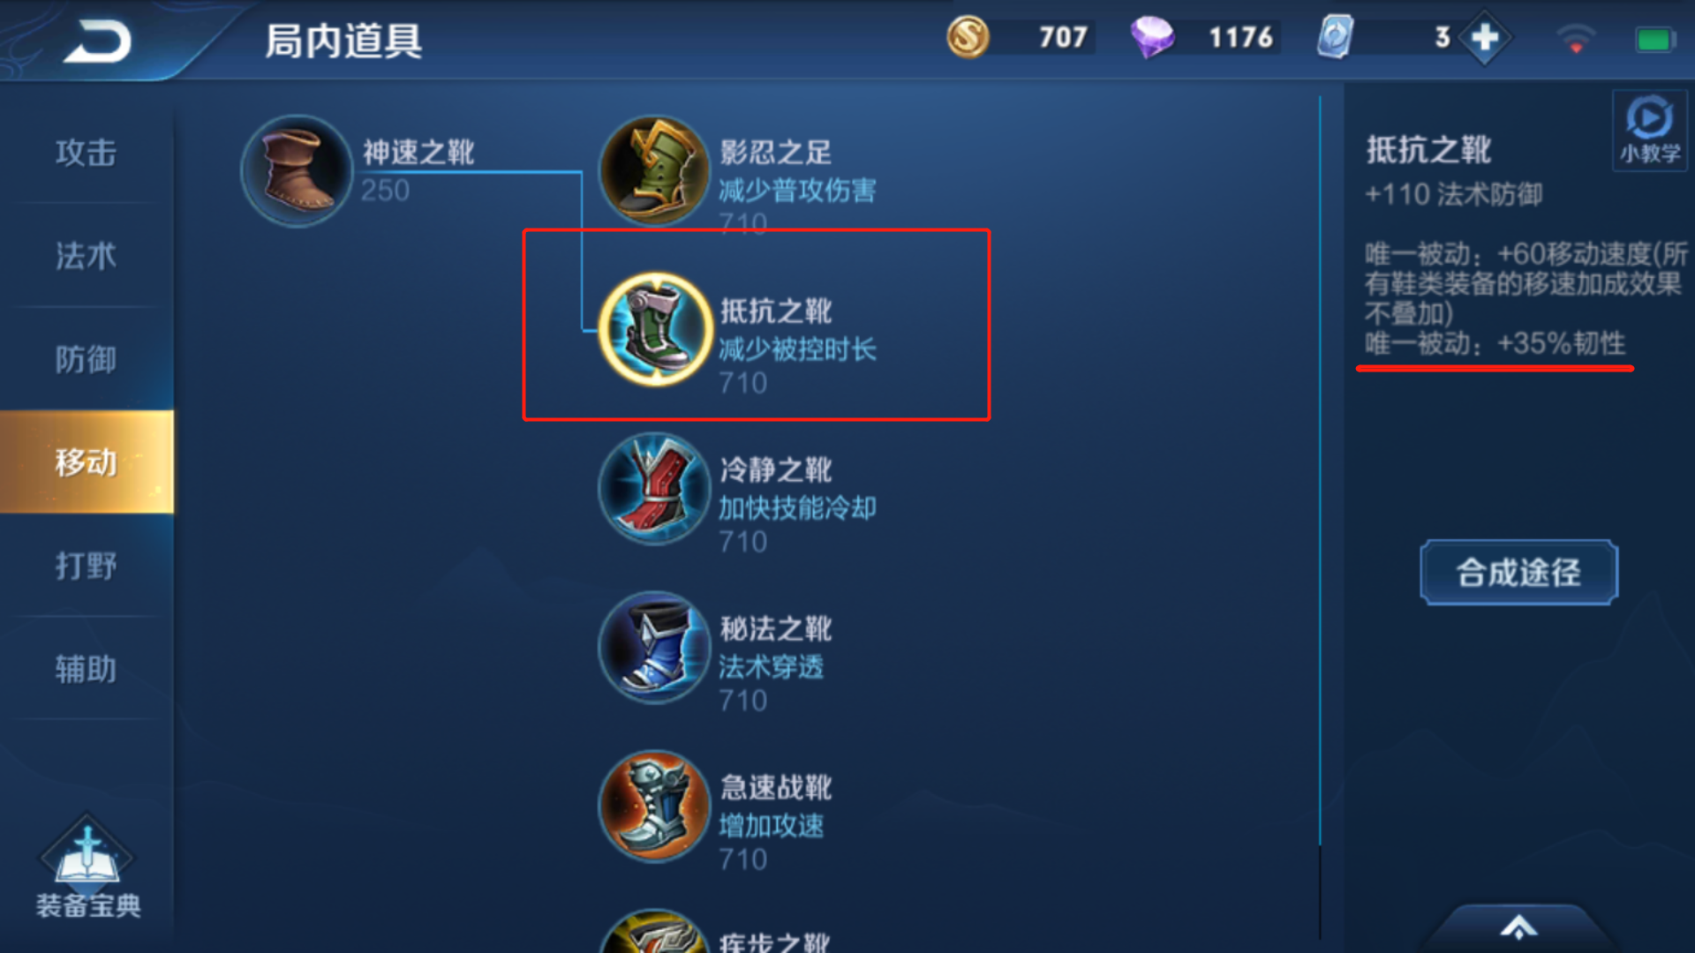This screenshot has width=1695, height=953.
Task: Select the 抵抗之靴 boot icon
Action: (x=654, y=329)
